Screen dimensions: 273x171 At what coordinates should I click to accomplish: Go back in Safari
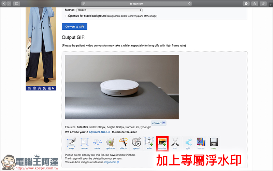[x=4, y=3]
